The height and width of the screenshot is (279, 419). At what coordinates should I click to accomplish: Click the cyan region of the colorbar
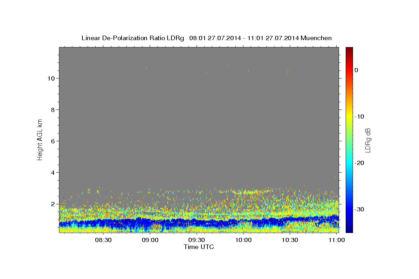pos(349,163)
